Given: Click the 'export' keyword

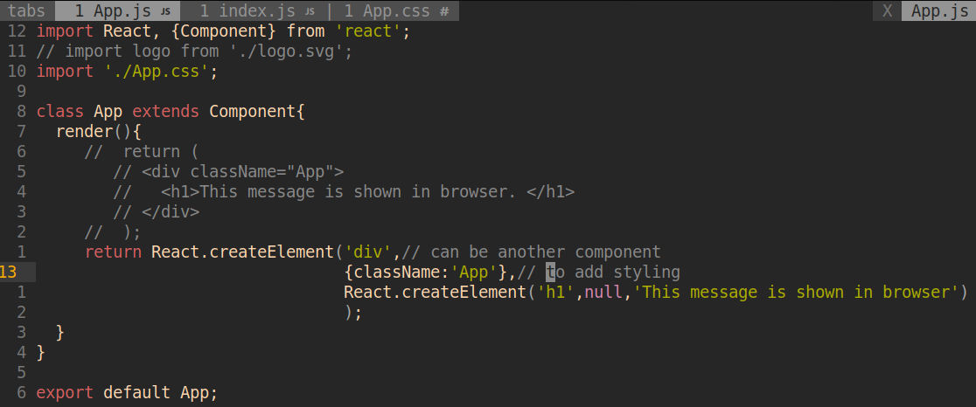Looking at the screenshot, I should click(65, 393).
